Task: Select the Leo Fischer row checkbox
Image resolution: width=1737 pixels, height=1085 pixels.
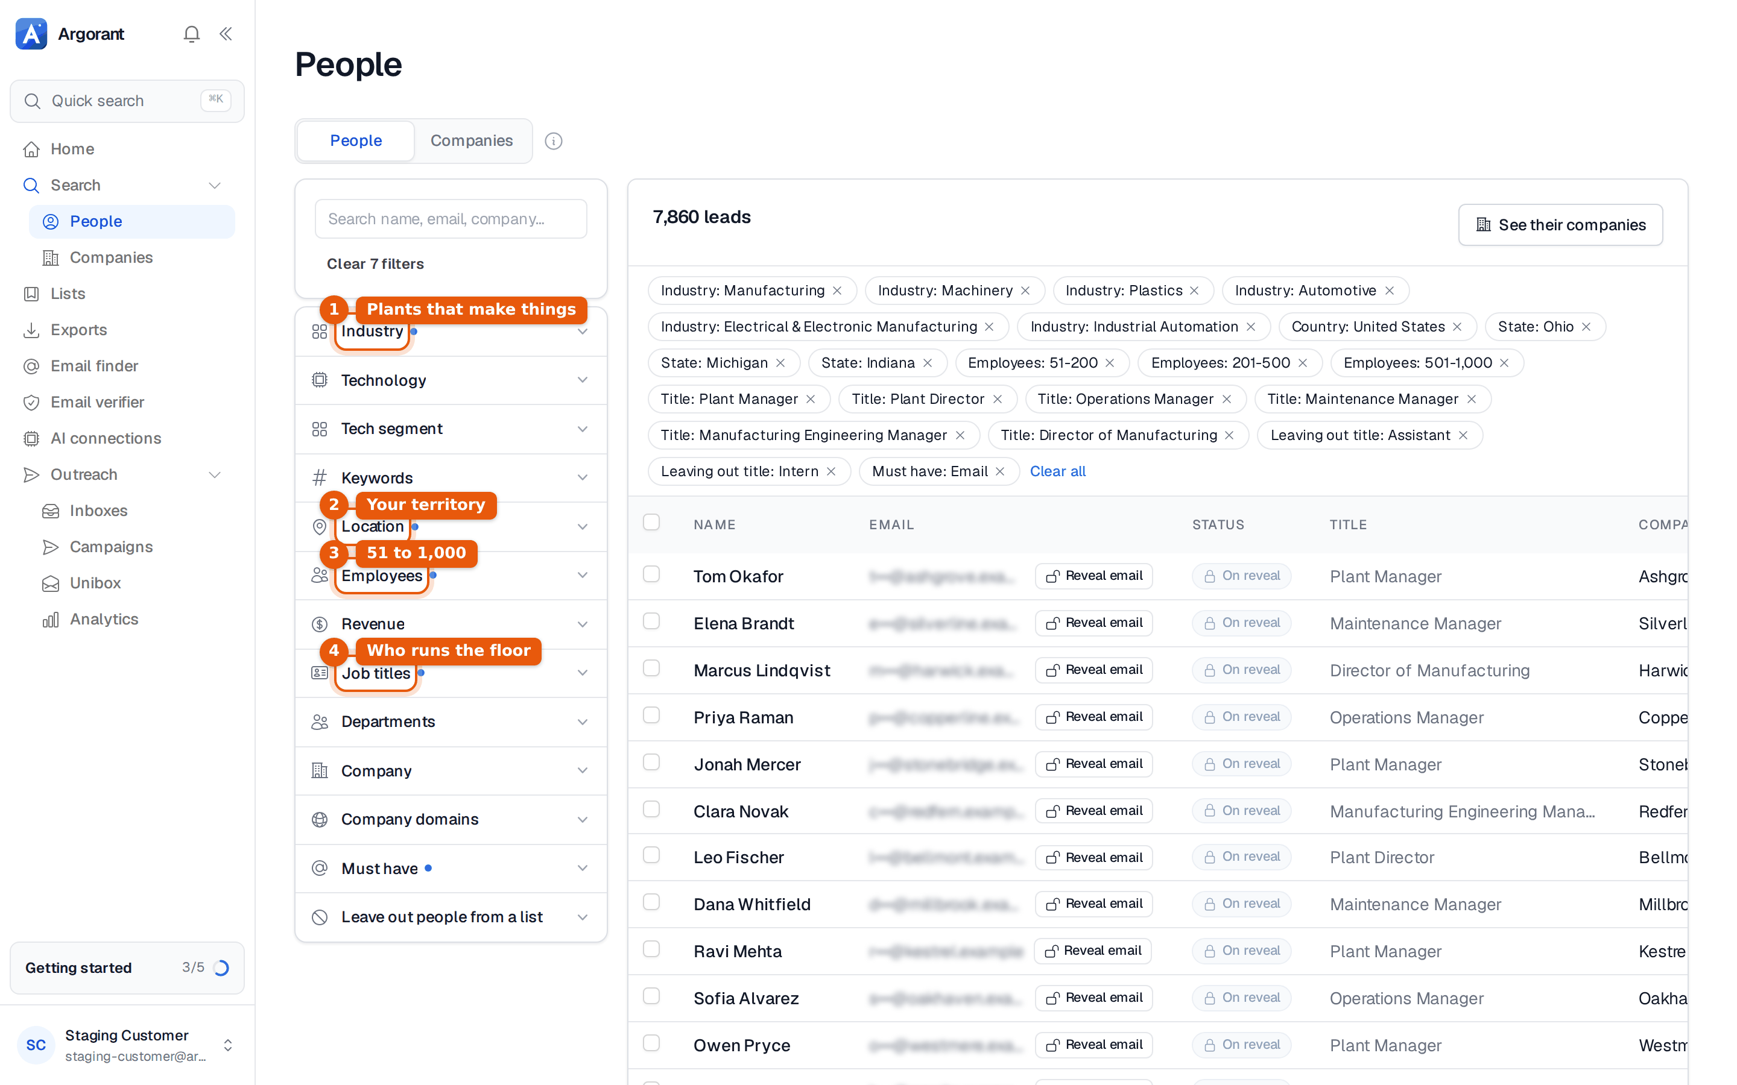Action: coord(651,855)
